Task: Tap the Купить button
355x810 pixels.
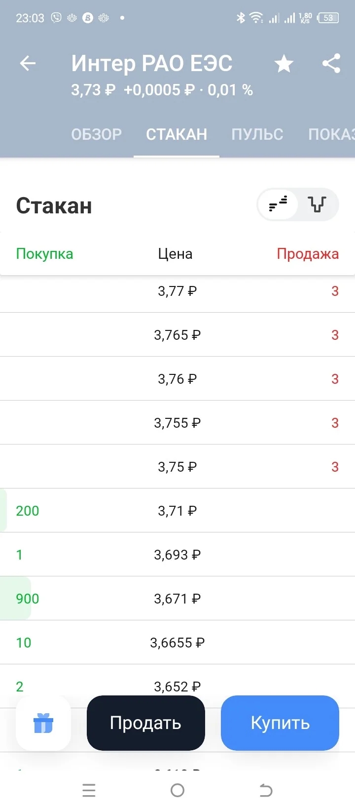Action: click(280, 723)
